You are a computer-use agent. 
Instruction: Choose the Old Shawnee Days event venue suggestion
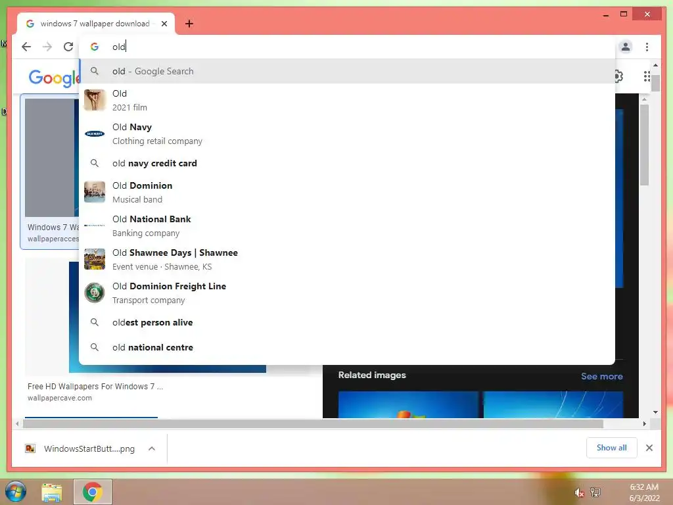347,259
